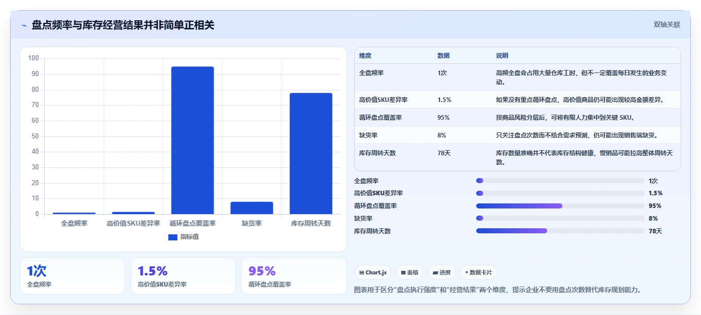Click the 1.5% value beside progress bar
The height and width of the screenshot is (315, 701).
tap(655, 193)
